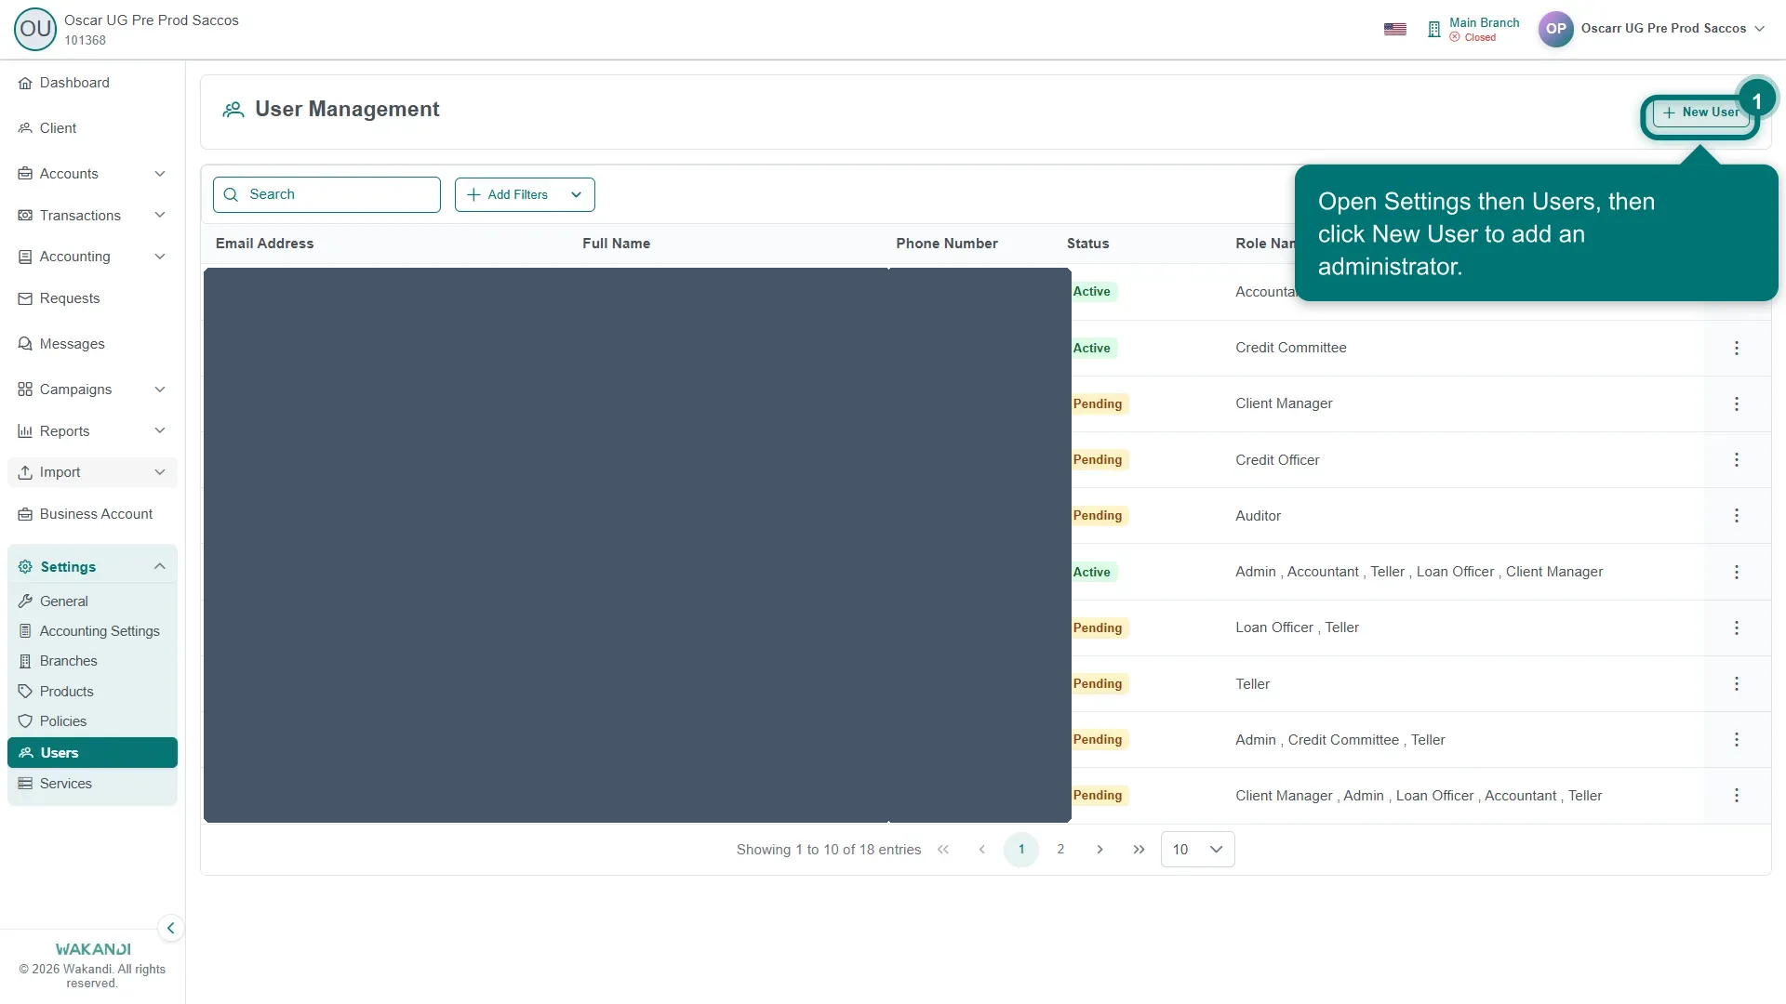Click the OP user avatar
1786x1004 pixels.
point(1555,29)
